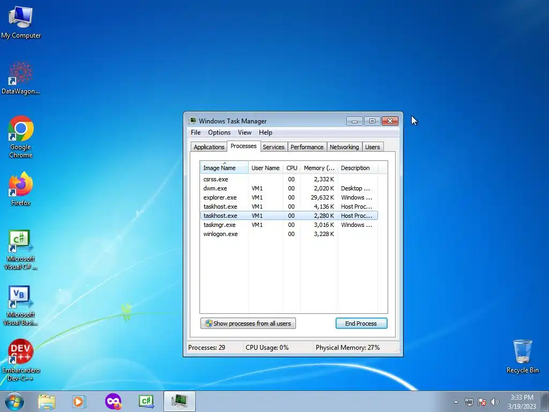Switch to the Users tab
Viewport: 549px width, 412px height.
372,147
